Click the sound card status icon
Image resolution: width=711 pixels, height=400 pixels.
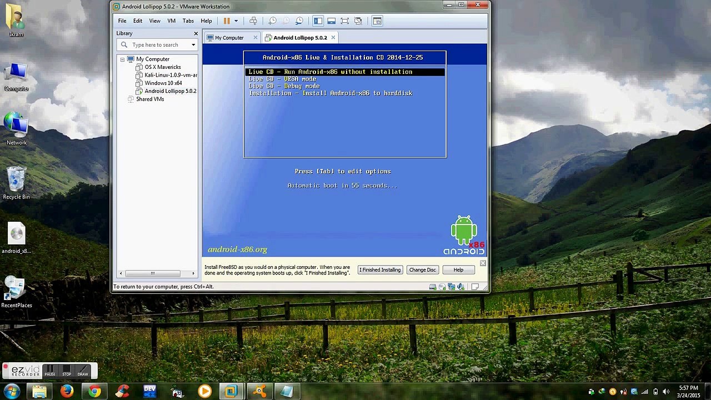coord(461,287)
